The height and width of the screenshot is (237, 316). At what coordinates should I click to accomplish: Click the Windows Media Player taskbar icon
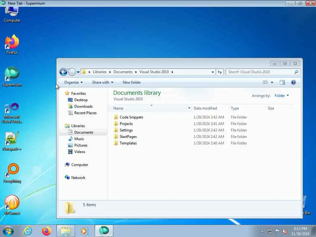[x=84, y=231]
